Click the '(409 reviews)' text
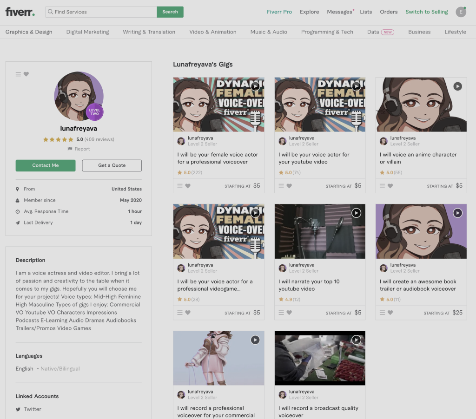Screen dimensions: 476x419 tap(99, 139)
